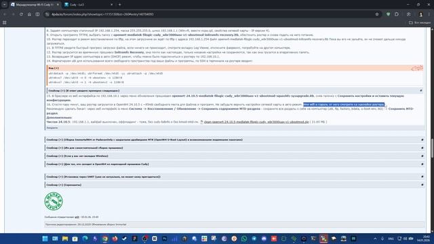Expand the ImmortalWrt build spoiler
Screen dimensions: 434x244
[x=235, y=140]
